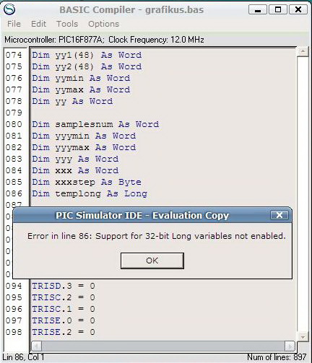
Task: Open the Edit menu
Action: point(38,24)
